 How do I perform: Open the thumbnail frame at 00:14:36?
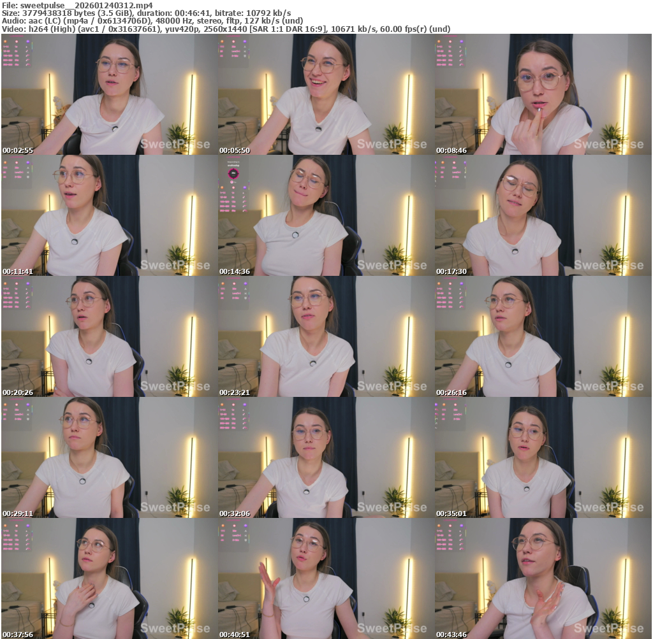(326, 215)
